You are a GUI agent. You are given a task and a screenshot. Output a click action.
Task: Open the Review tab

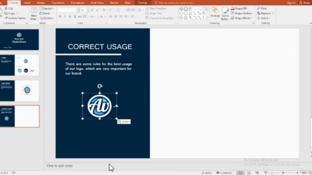click(x=114, y=3)
